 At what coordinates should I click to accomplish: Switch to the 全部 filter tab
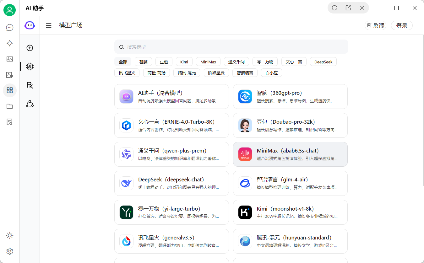coord(123,62)
